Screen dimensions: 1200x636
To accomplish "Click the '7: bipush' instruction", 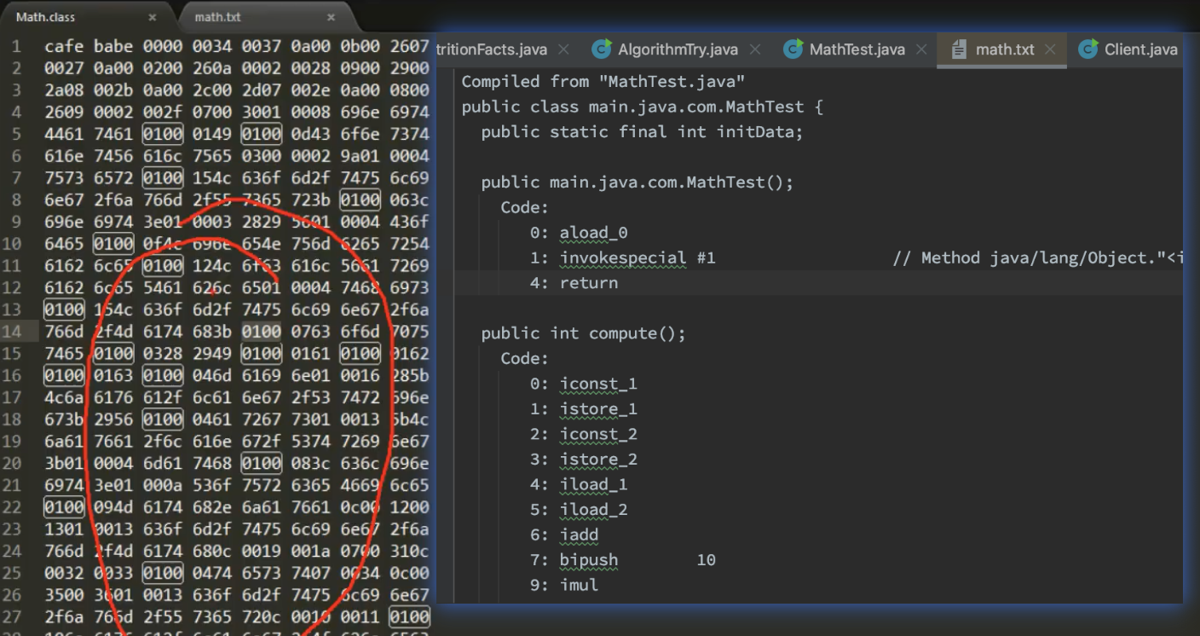I will (x=574, y=559).
